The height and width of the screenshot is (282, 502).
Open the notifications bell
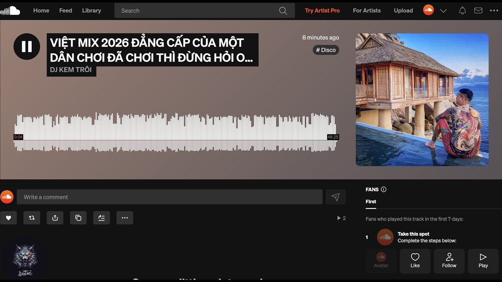tap(462, 11)
